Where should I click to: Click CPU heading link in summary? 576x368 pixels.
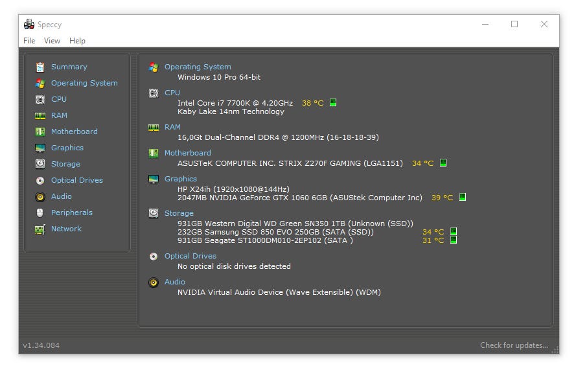[x=172, y=93]
